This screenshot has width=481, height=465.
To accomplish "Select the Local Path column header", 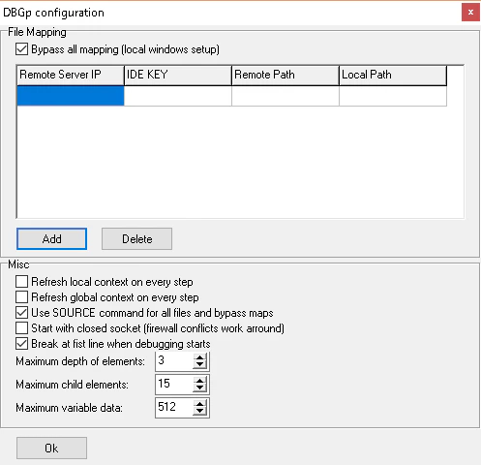I will [x=393, y=76].
